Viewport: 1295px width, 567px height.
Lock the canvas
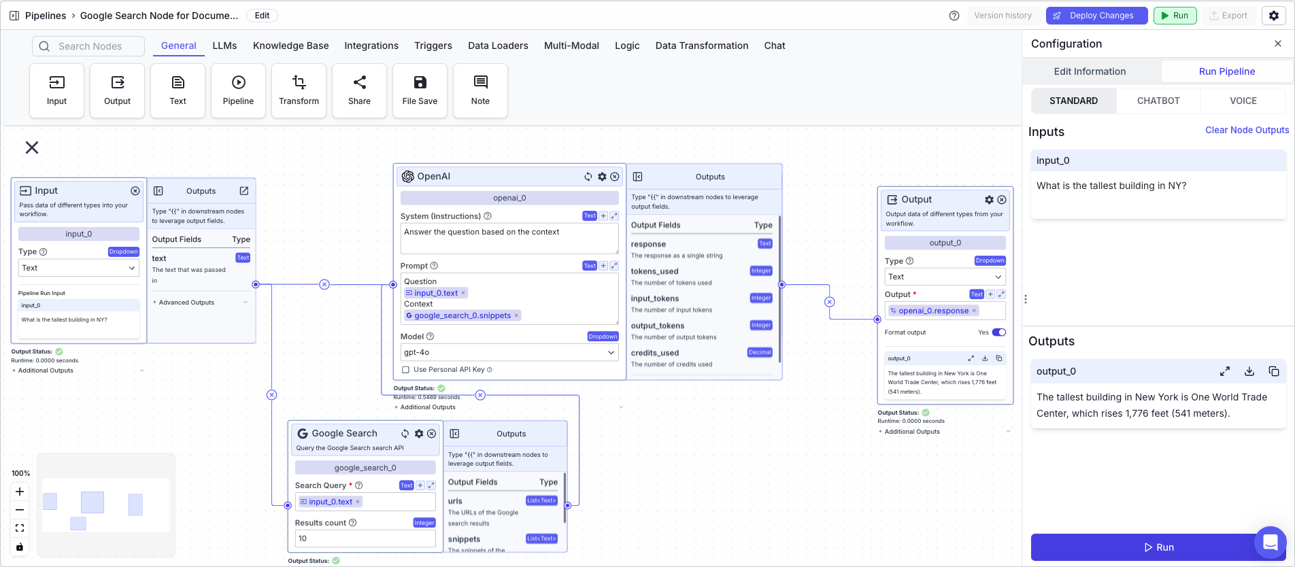pyautogui.click(x=20, y=547)
